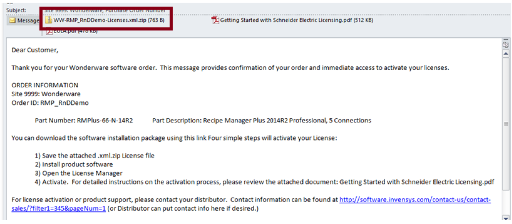This screenshot has width=512, height=224.
Task: Click the scrollbar up arrow
Action: click(x=506, y=55)
